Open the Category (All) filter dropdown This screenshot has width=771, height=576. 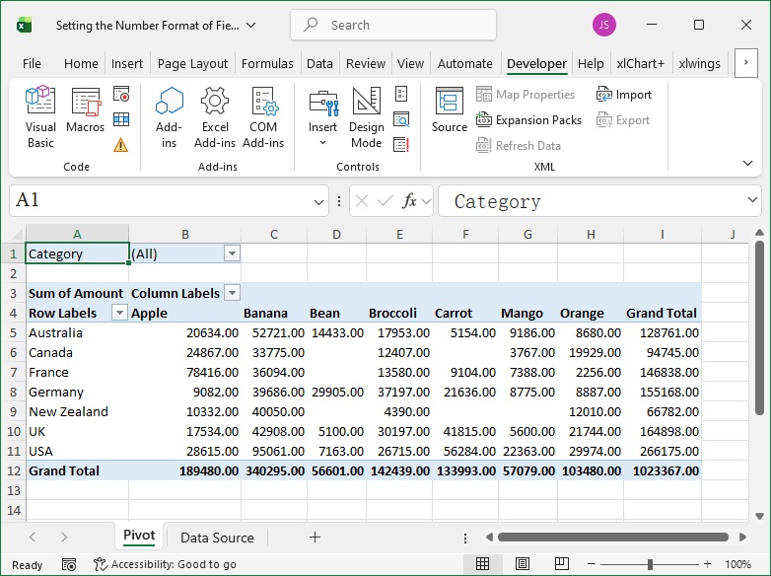click(232, 253)
